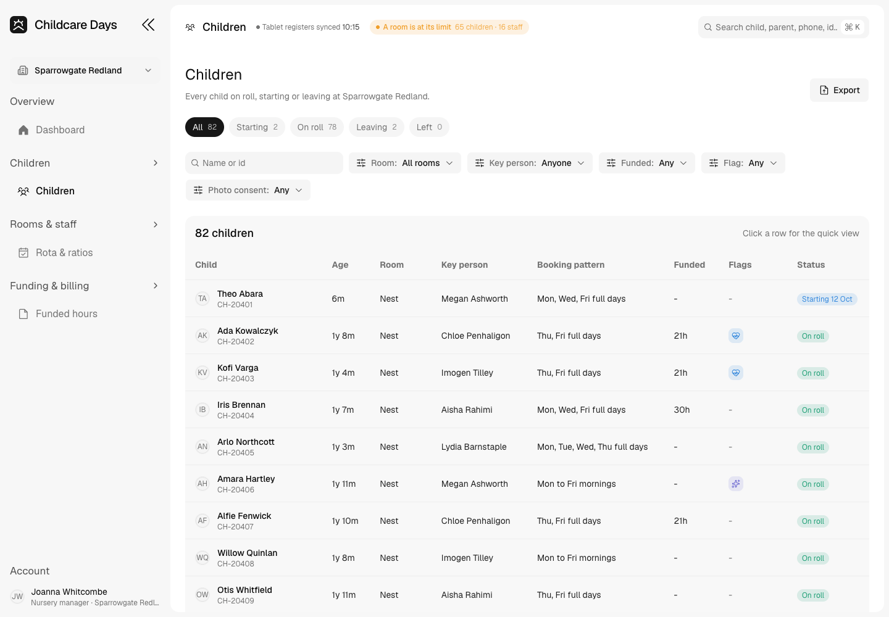Click the search magnifier icon in top bar

coord(708,27)
